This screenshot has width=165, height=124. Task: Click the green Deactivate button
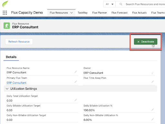coord(146,42)
